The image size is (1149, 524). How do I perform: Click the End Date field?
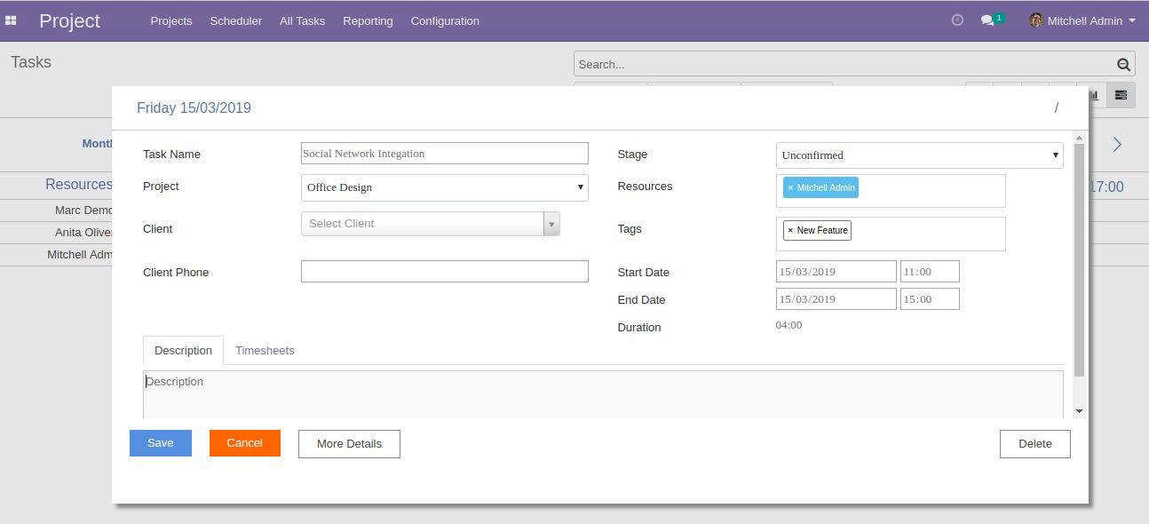pyautogui.click(x=836, y=298)
